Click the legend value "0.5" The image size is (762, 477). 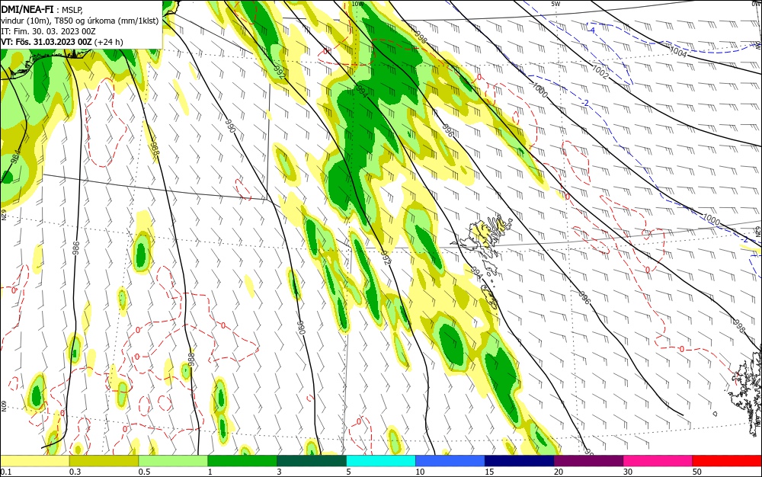[x=144, y=472]
